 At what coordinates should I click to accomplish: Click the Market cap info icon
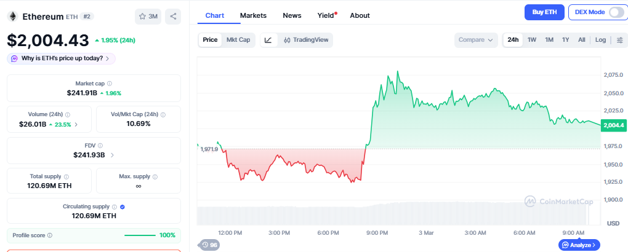pyautogui.click(x=110, y=84)
